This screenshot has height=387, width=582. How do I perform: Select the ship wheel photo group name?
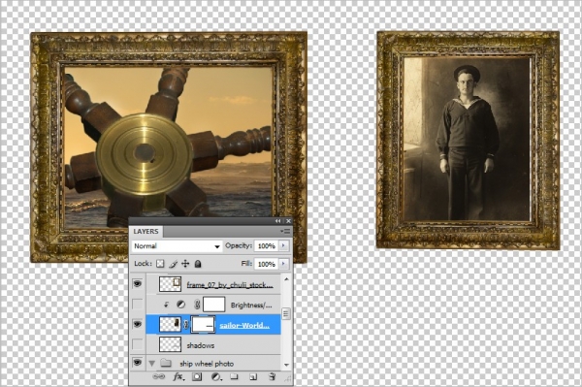click(x=207, y=364)
